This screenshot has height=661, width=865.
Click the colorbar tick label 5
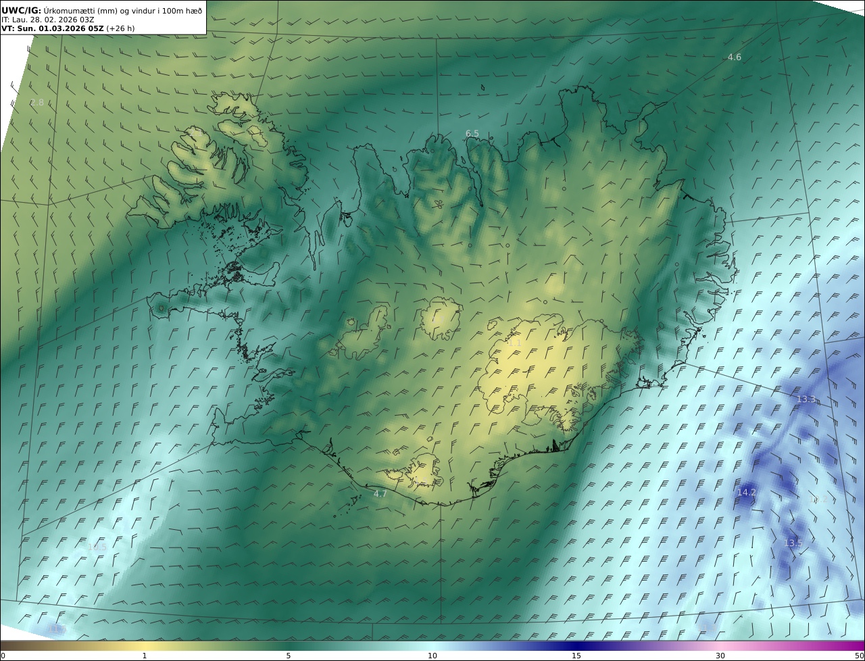coord(289,656)
